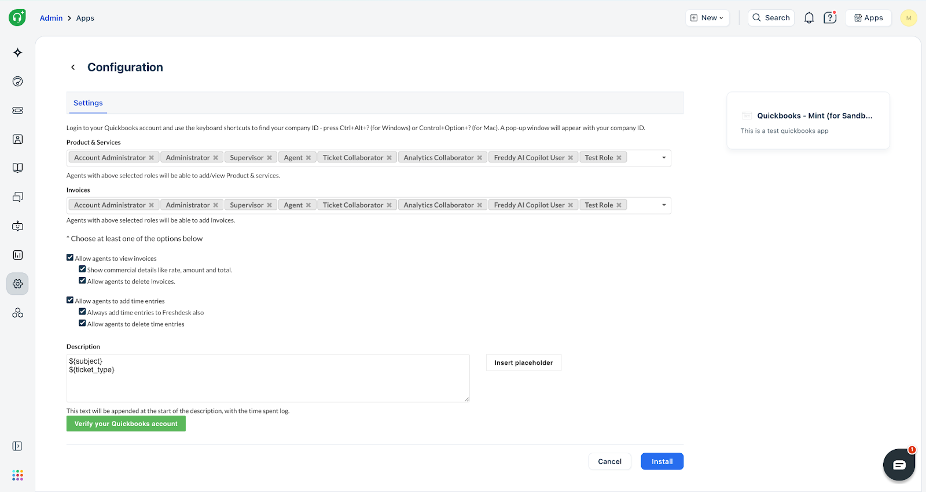Toggle Always add time entries to Freshdesk
Image resolution: width=926 pixels, height=492 pixels.
pos(82,312)
